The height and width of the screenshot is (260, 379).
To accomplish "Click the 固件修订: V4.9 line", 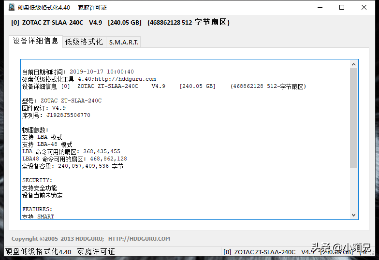I will pos(44,108).
